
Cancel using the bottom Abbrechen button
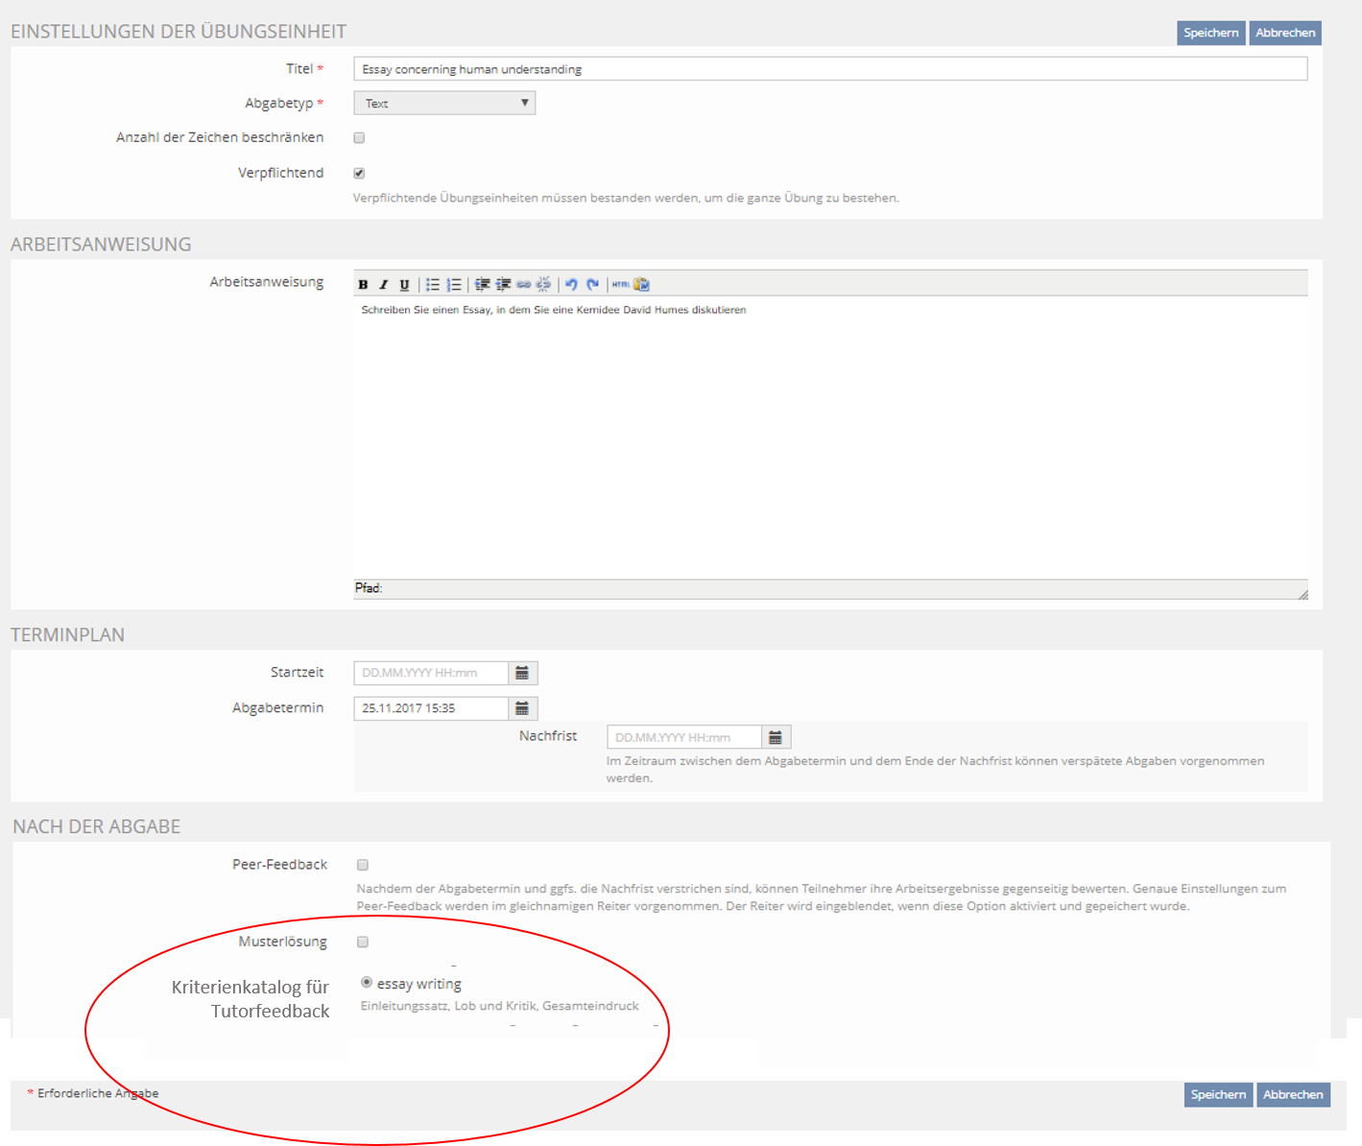click(x=1293, y=1094)
